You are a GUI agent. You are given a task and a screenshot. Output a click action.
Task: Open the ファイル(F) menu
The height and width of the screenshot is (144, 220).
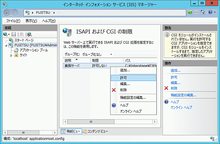point(13,21)
